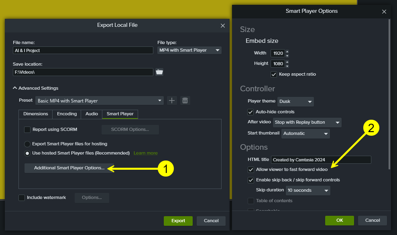Click the browse folder icon for save location

pos(159,72)
